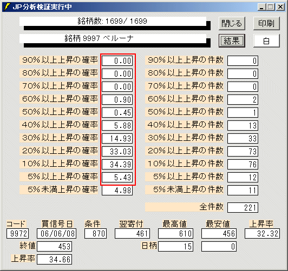Click the 全件数 label
This screenshot has height=271, width=288.
coord(184,207)
